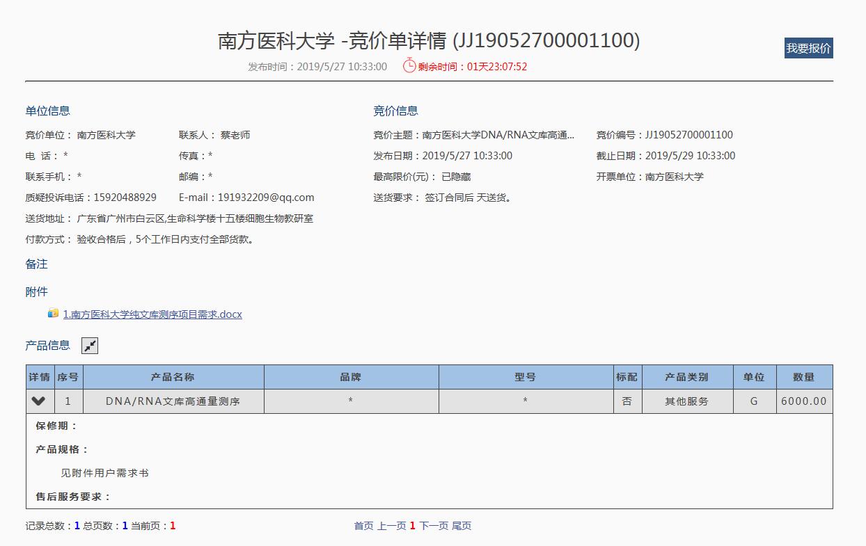866x546 pixels.
Task: Click the 品牌 column header
Action: 351,377
